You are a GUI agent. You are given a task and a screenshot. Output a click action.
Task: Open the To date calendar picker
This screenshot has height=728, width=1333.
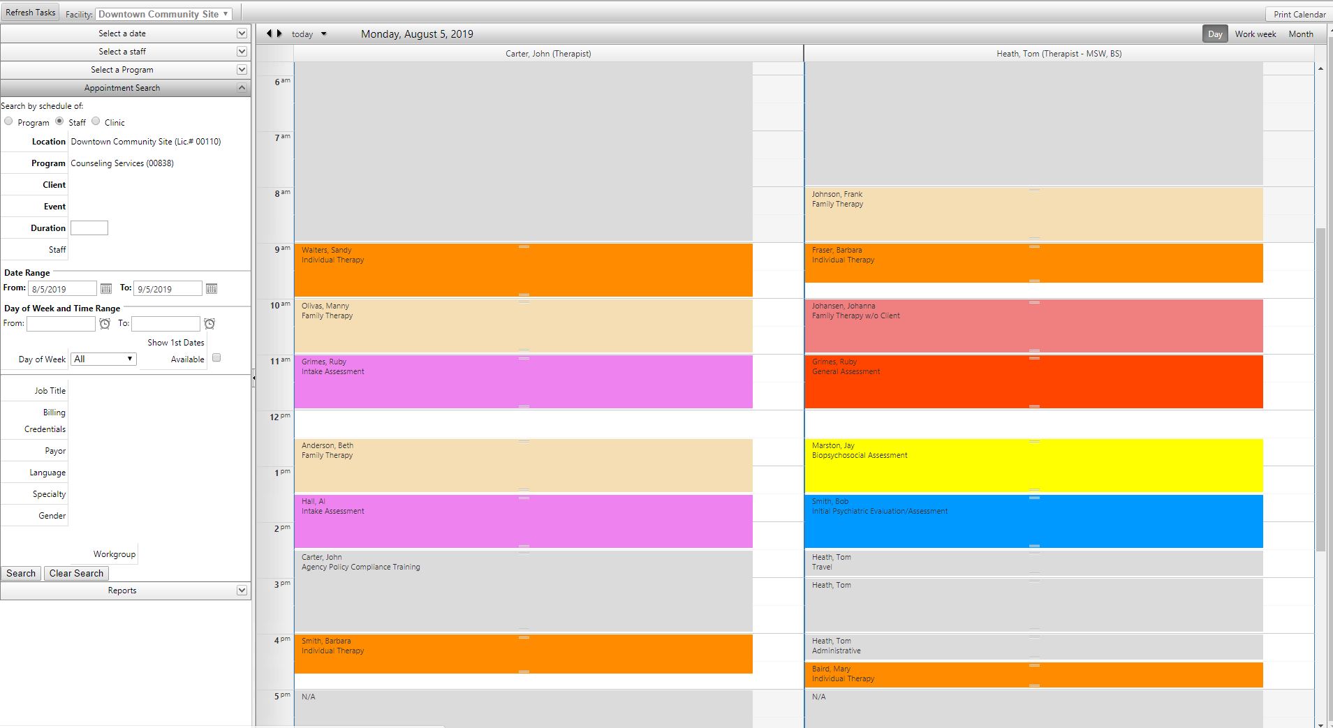(x=212, y=288)
